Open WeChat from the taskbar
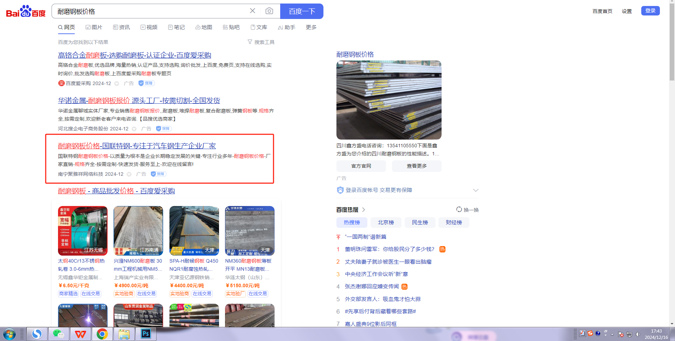This screenshot has width=675, height=341. click(58, 334)
